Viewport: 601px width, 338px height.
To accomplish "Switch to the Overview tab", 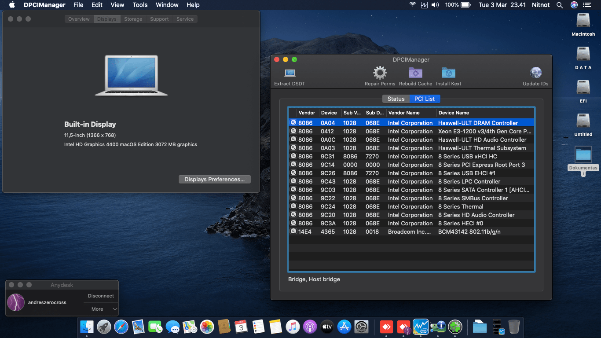I will click(x=79, y=19).
